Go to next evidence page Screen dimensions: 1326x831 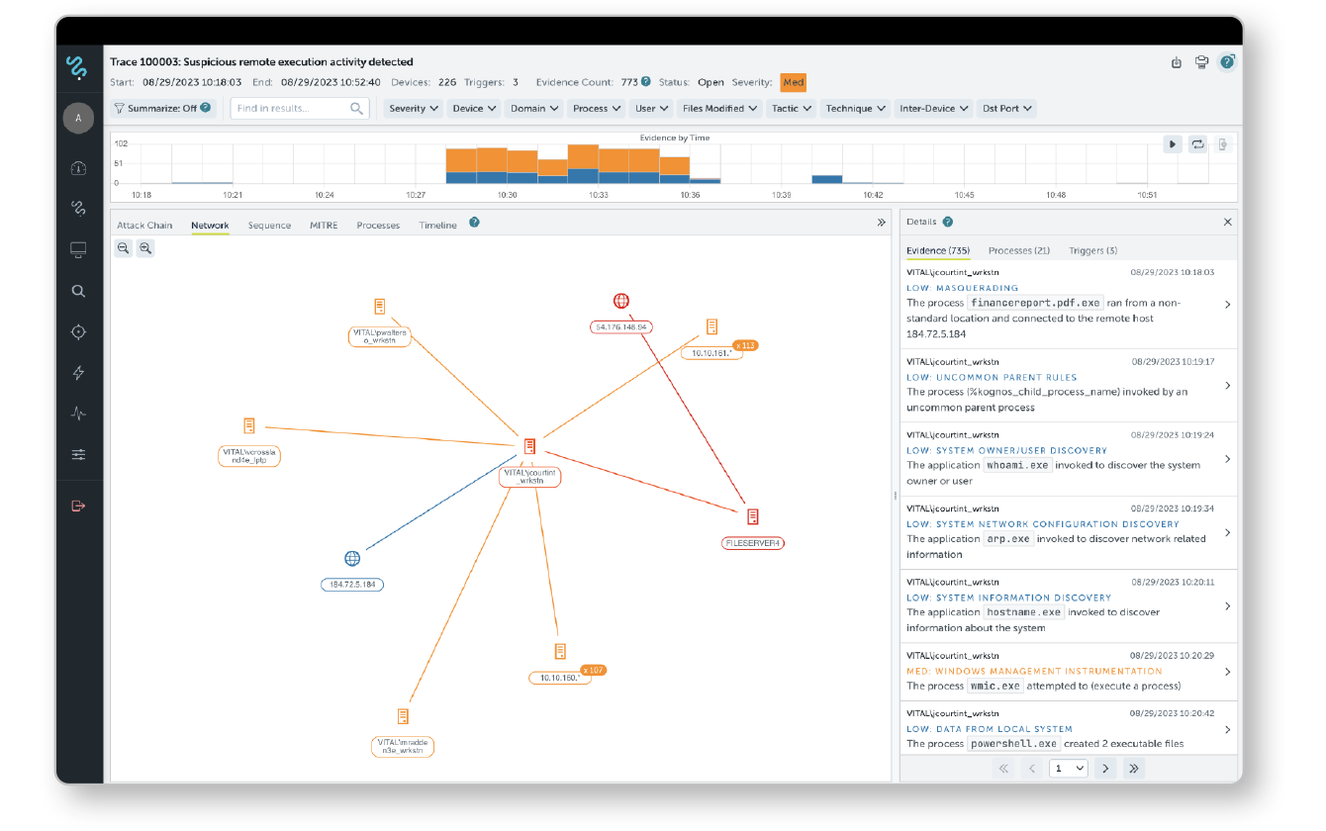(x=1105, y=768)
